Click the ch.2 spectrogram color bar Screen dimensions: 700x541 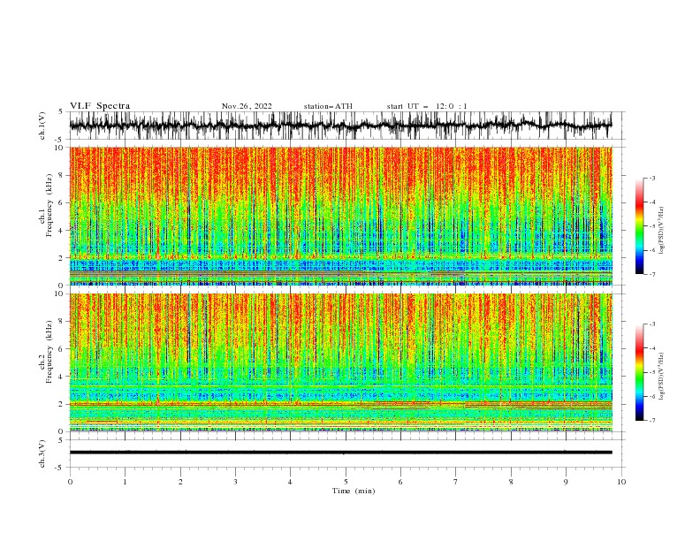click(x=639, y=372)
